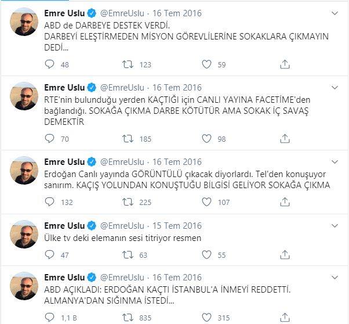Share the 'Ülke tv deki elemanın' tweet
The width and height of the screenshot is (349, 324).
pos(285,255)
